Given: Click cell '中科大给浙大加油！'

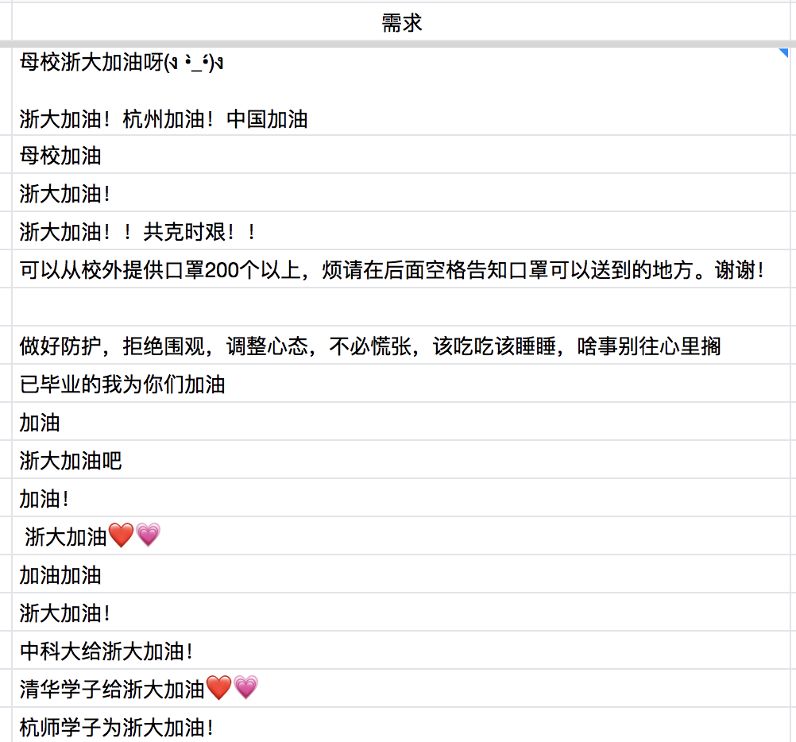Looking at the screenshot, I should click(x=401, y=651).
